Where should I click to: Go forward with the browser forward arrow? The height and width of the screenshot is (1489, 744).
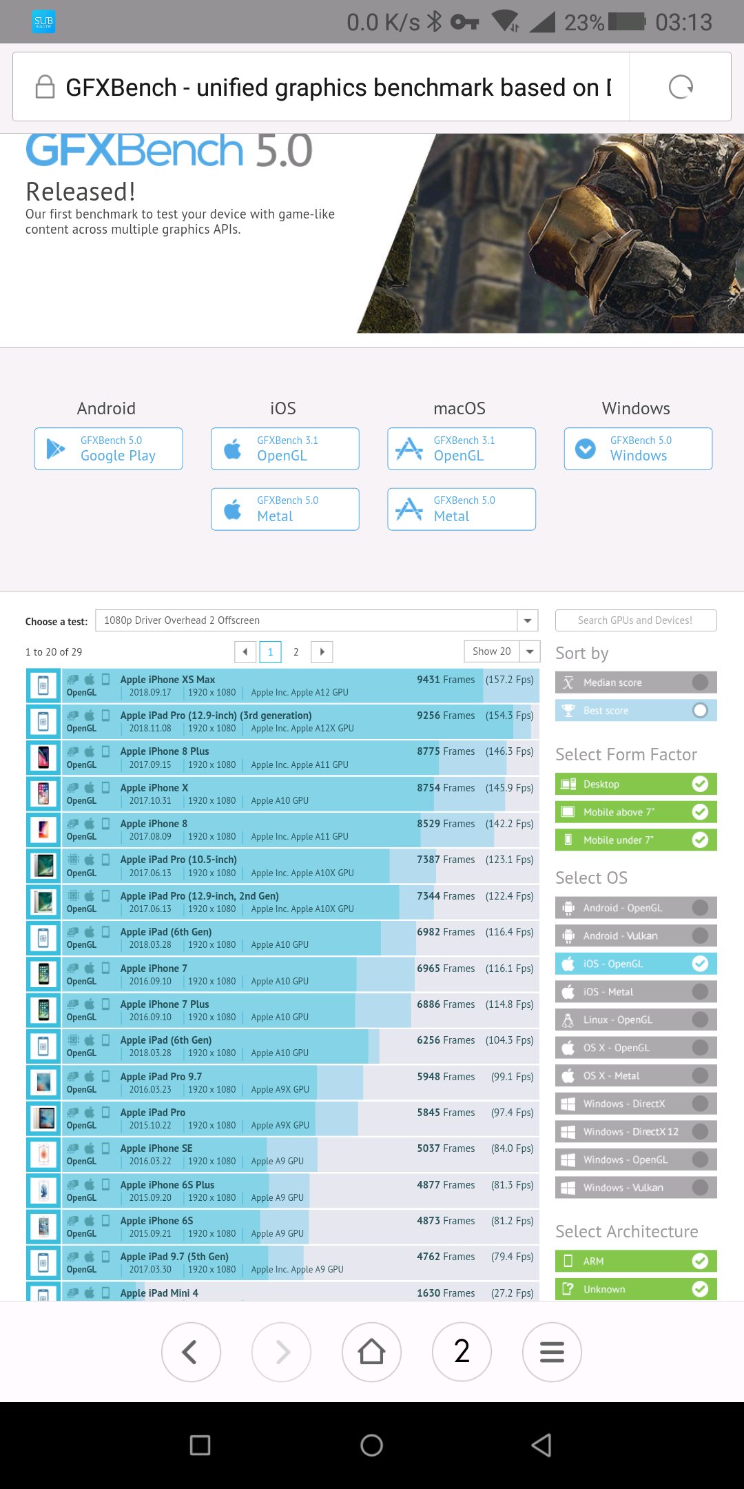tap(281, 1352)
